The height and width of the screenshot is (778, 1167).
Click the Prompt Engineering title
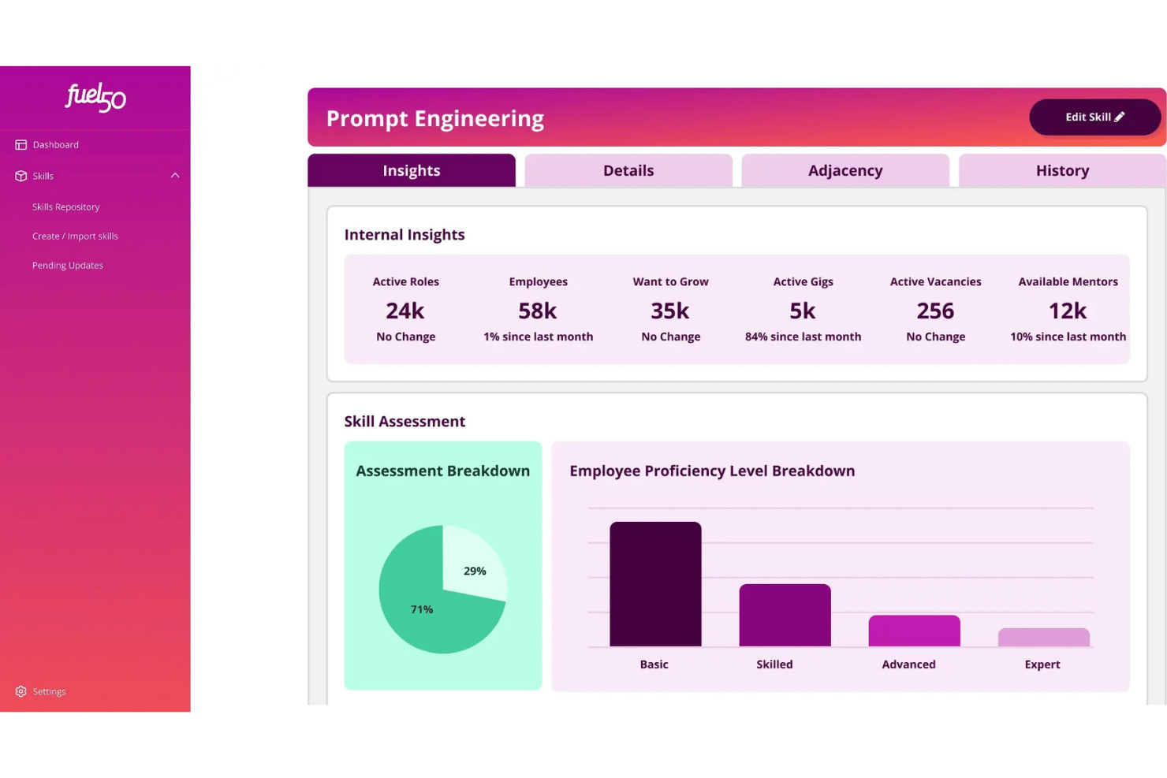pyautogui.click(x=435, y=118)
